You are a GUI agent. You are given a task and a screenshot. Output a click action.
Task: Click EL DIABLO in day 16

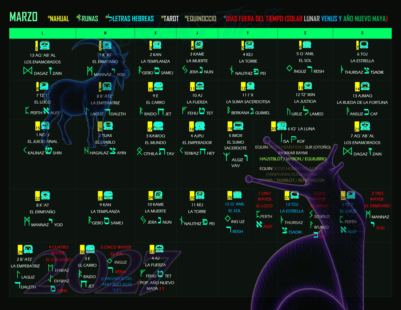[x=105, y=142]
